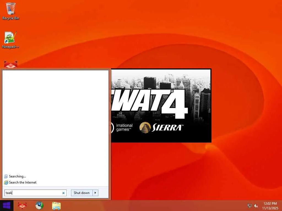Open the Notepad++ desktop shortcut

click(11, 40)
